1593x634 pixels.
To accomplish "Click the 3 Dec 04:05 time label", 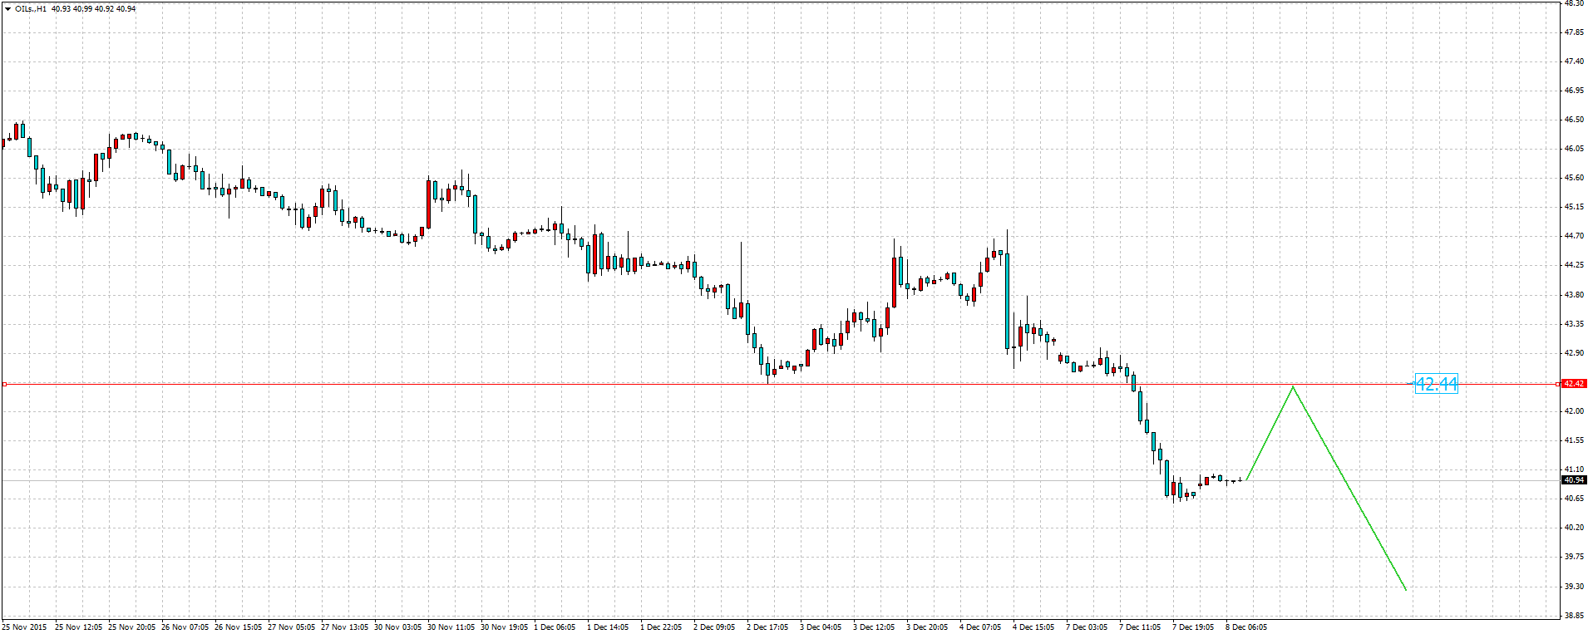I will 821,627.
